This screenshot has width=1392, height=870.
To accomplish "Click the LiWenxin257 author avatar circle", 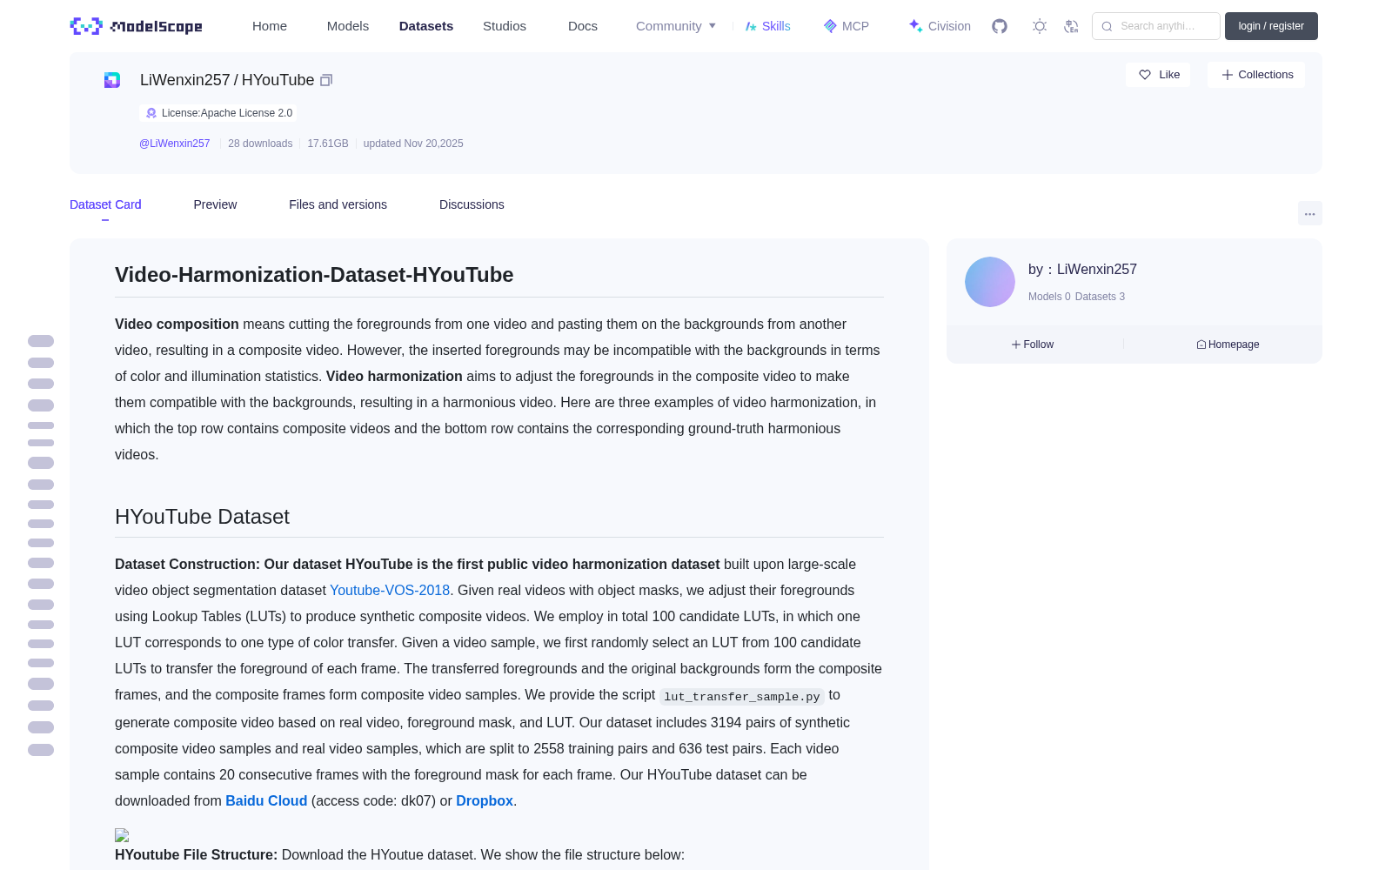I will click(x=990, y=282).
